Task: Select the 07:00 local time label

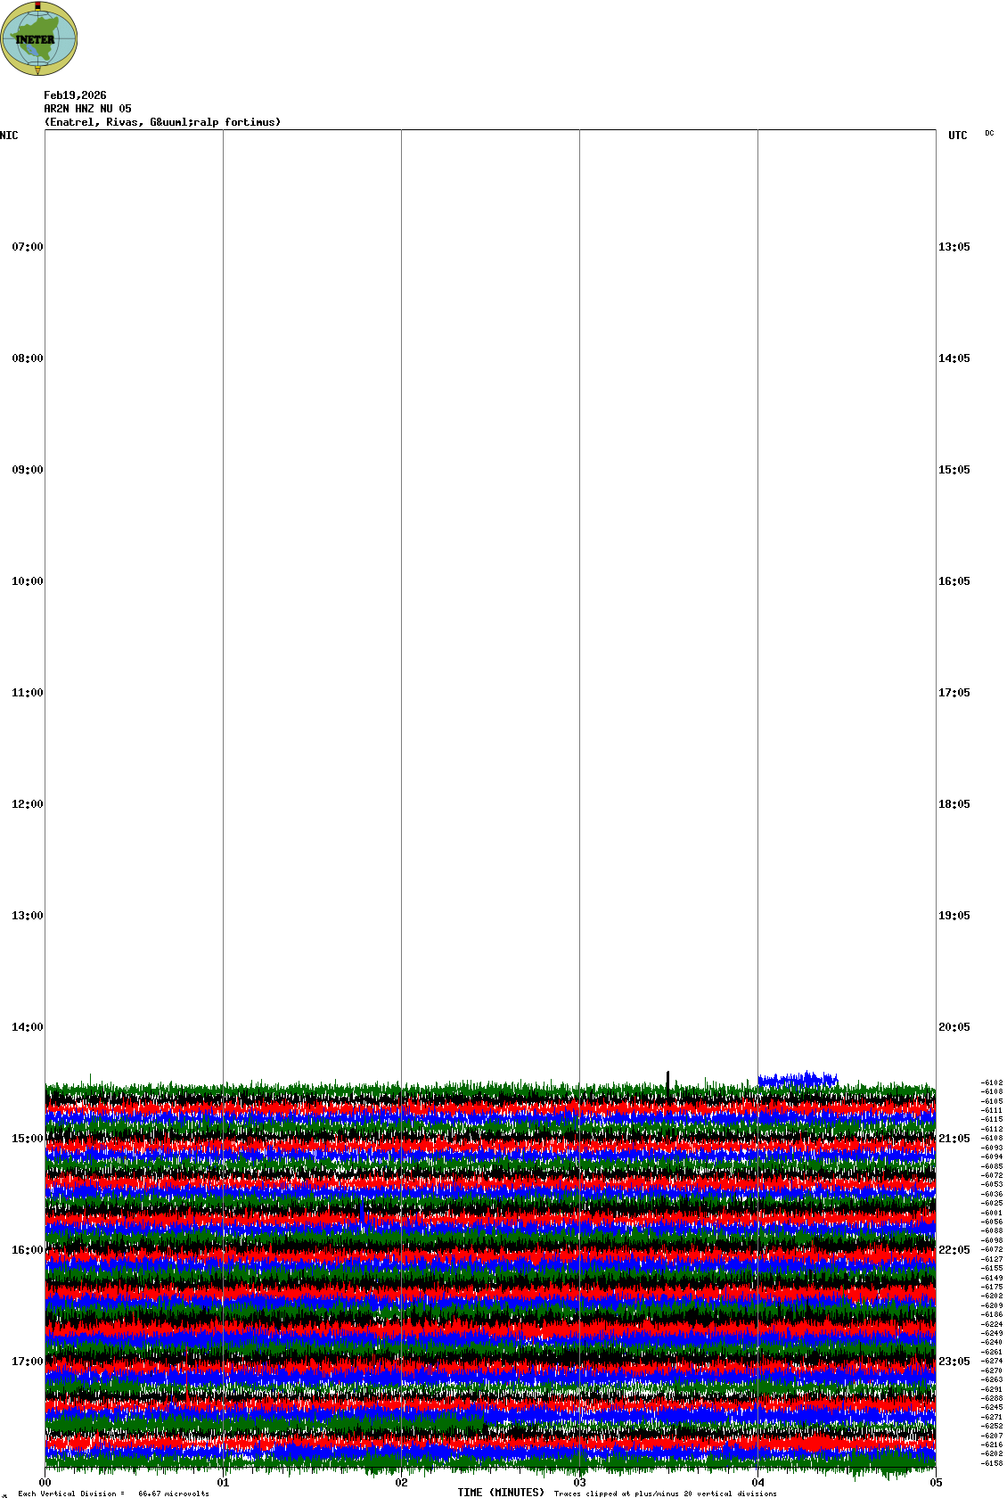Action: (27, 247)
